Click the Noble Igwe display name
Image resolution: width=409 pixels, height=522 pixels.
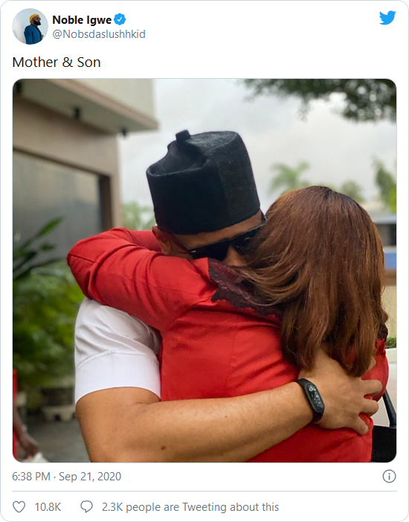coord(82,20)
